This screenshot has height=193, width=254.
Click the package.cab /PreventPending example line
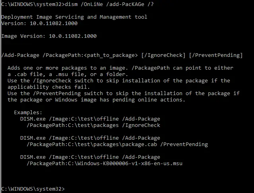(117, 144)
